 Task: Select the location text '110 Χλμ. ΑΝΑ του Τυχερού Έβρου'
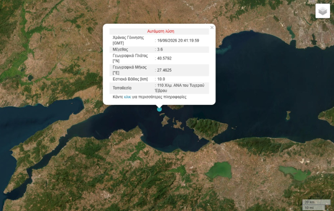(x=180, y=88)
